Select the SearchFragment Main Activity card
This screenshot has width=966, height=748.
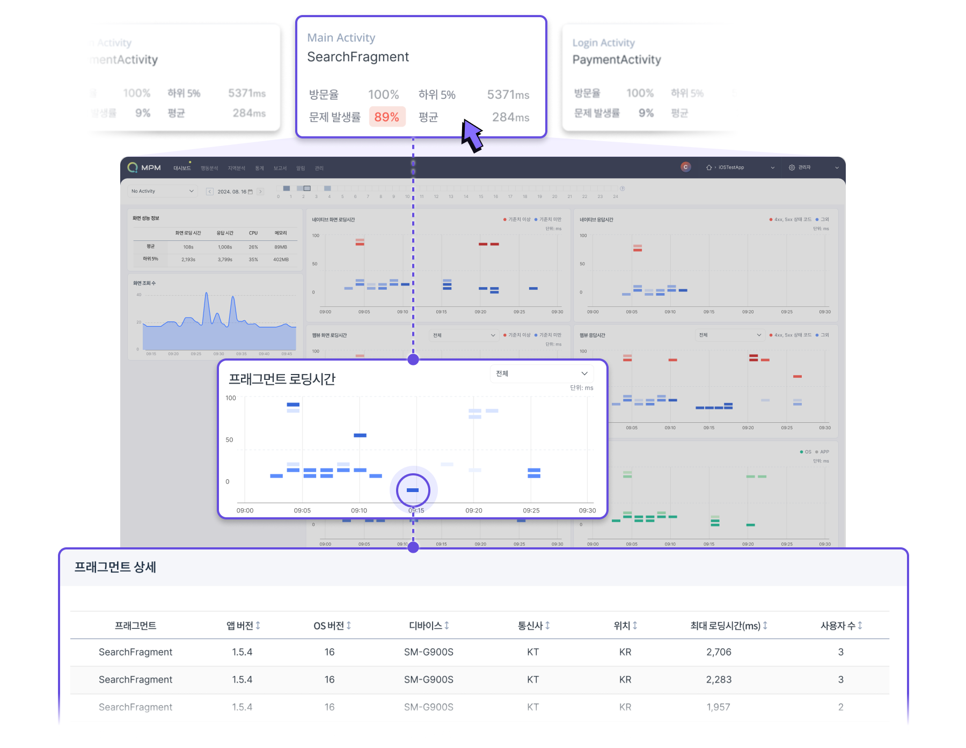tap(421, 77)
